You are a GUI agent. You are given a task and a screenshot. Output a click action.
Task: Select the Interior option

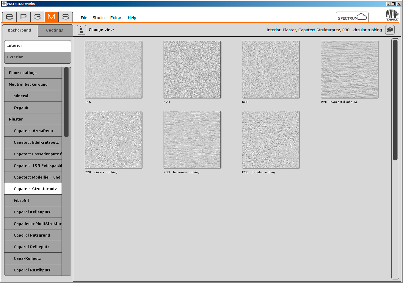[x=37, y=46]
